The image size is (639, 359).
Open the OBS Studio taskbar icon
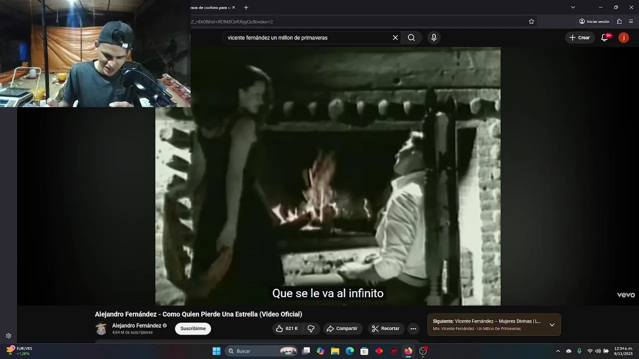(423, 351)
